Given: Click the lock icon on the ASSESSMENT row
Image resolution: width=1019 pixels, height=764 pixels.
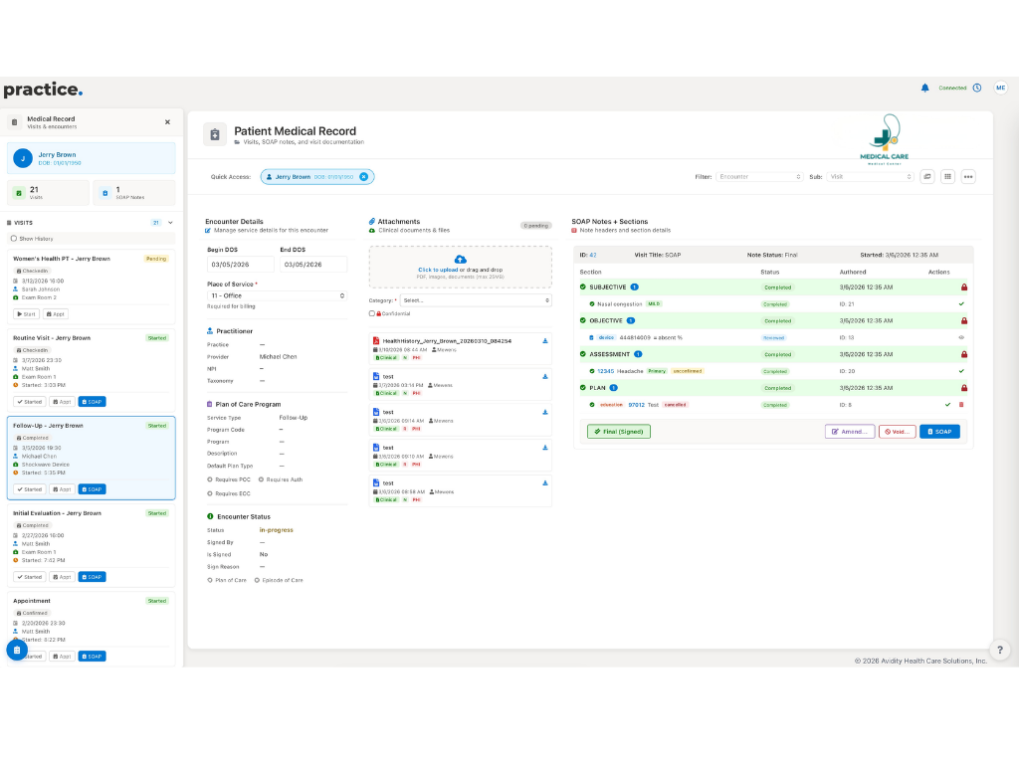Looking at the screenshot, I should pos(963,355).
